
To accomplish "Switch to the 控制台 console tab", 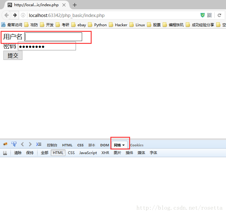I will click(x=52, y=145).
